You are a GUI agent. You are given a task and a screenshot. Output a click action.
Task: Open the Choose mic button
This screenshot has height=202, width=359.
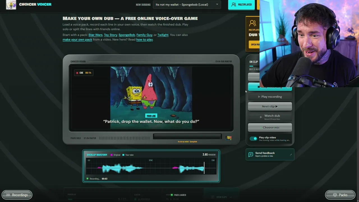click(270, 128)
